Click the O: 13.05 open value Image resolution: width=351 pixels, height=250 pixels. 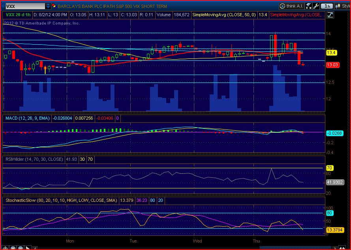pos(78,15)
